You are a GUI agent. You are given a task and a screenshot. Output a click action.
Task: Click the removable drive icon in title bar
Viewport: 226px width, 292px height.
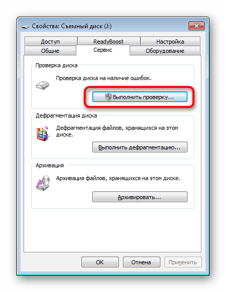(25, 27)
